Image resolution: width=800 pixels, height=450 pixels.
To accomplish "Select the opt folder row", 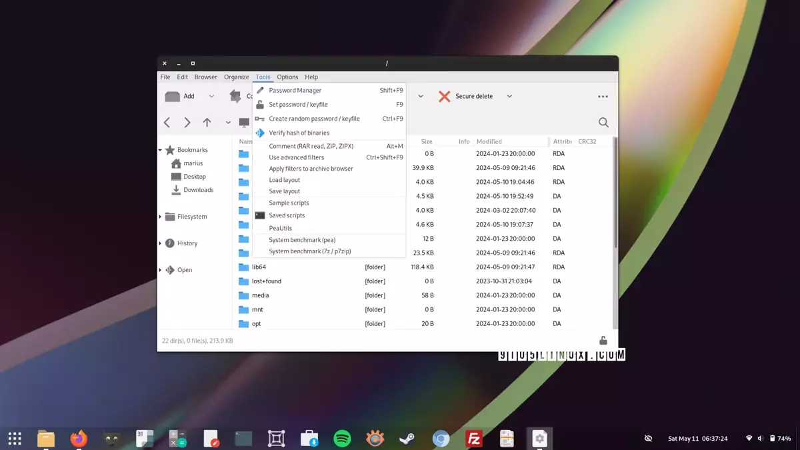I will click(423, 323).
